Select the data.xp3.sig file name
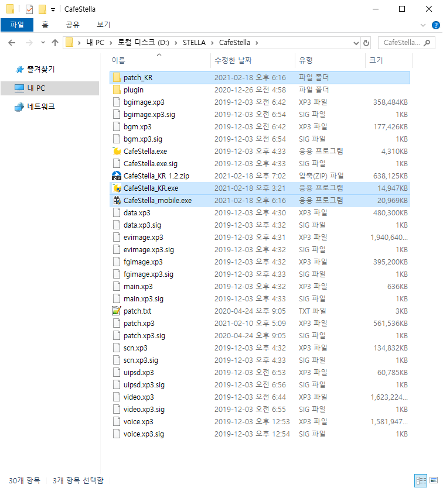Image resolution: width=443 pixels, height=488 pixels. click(x=142, y=225)
